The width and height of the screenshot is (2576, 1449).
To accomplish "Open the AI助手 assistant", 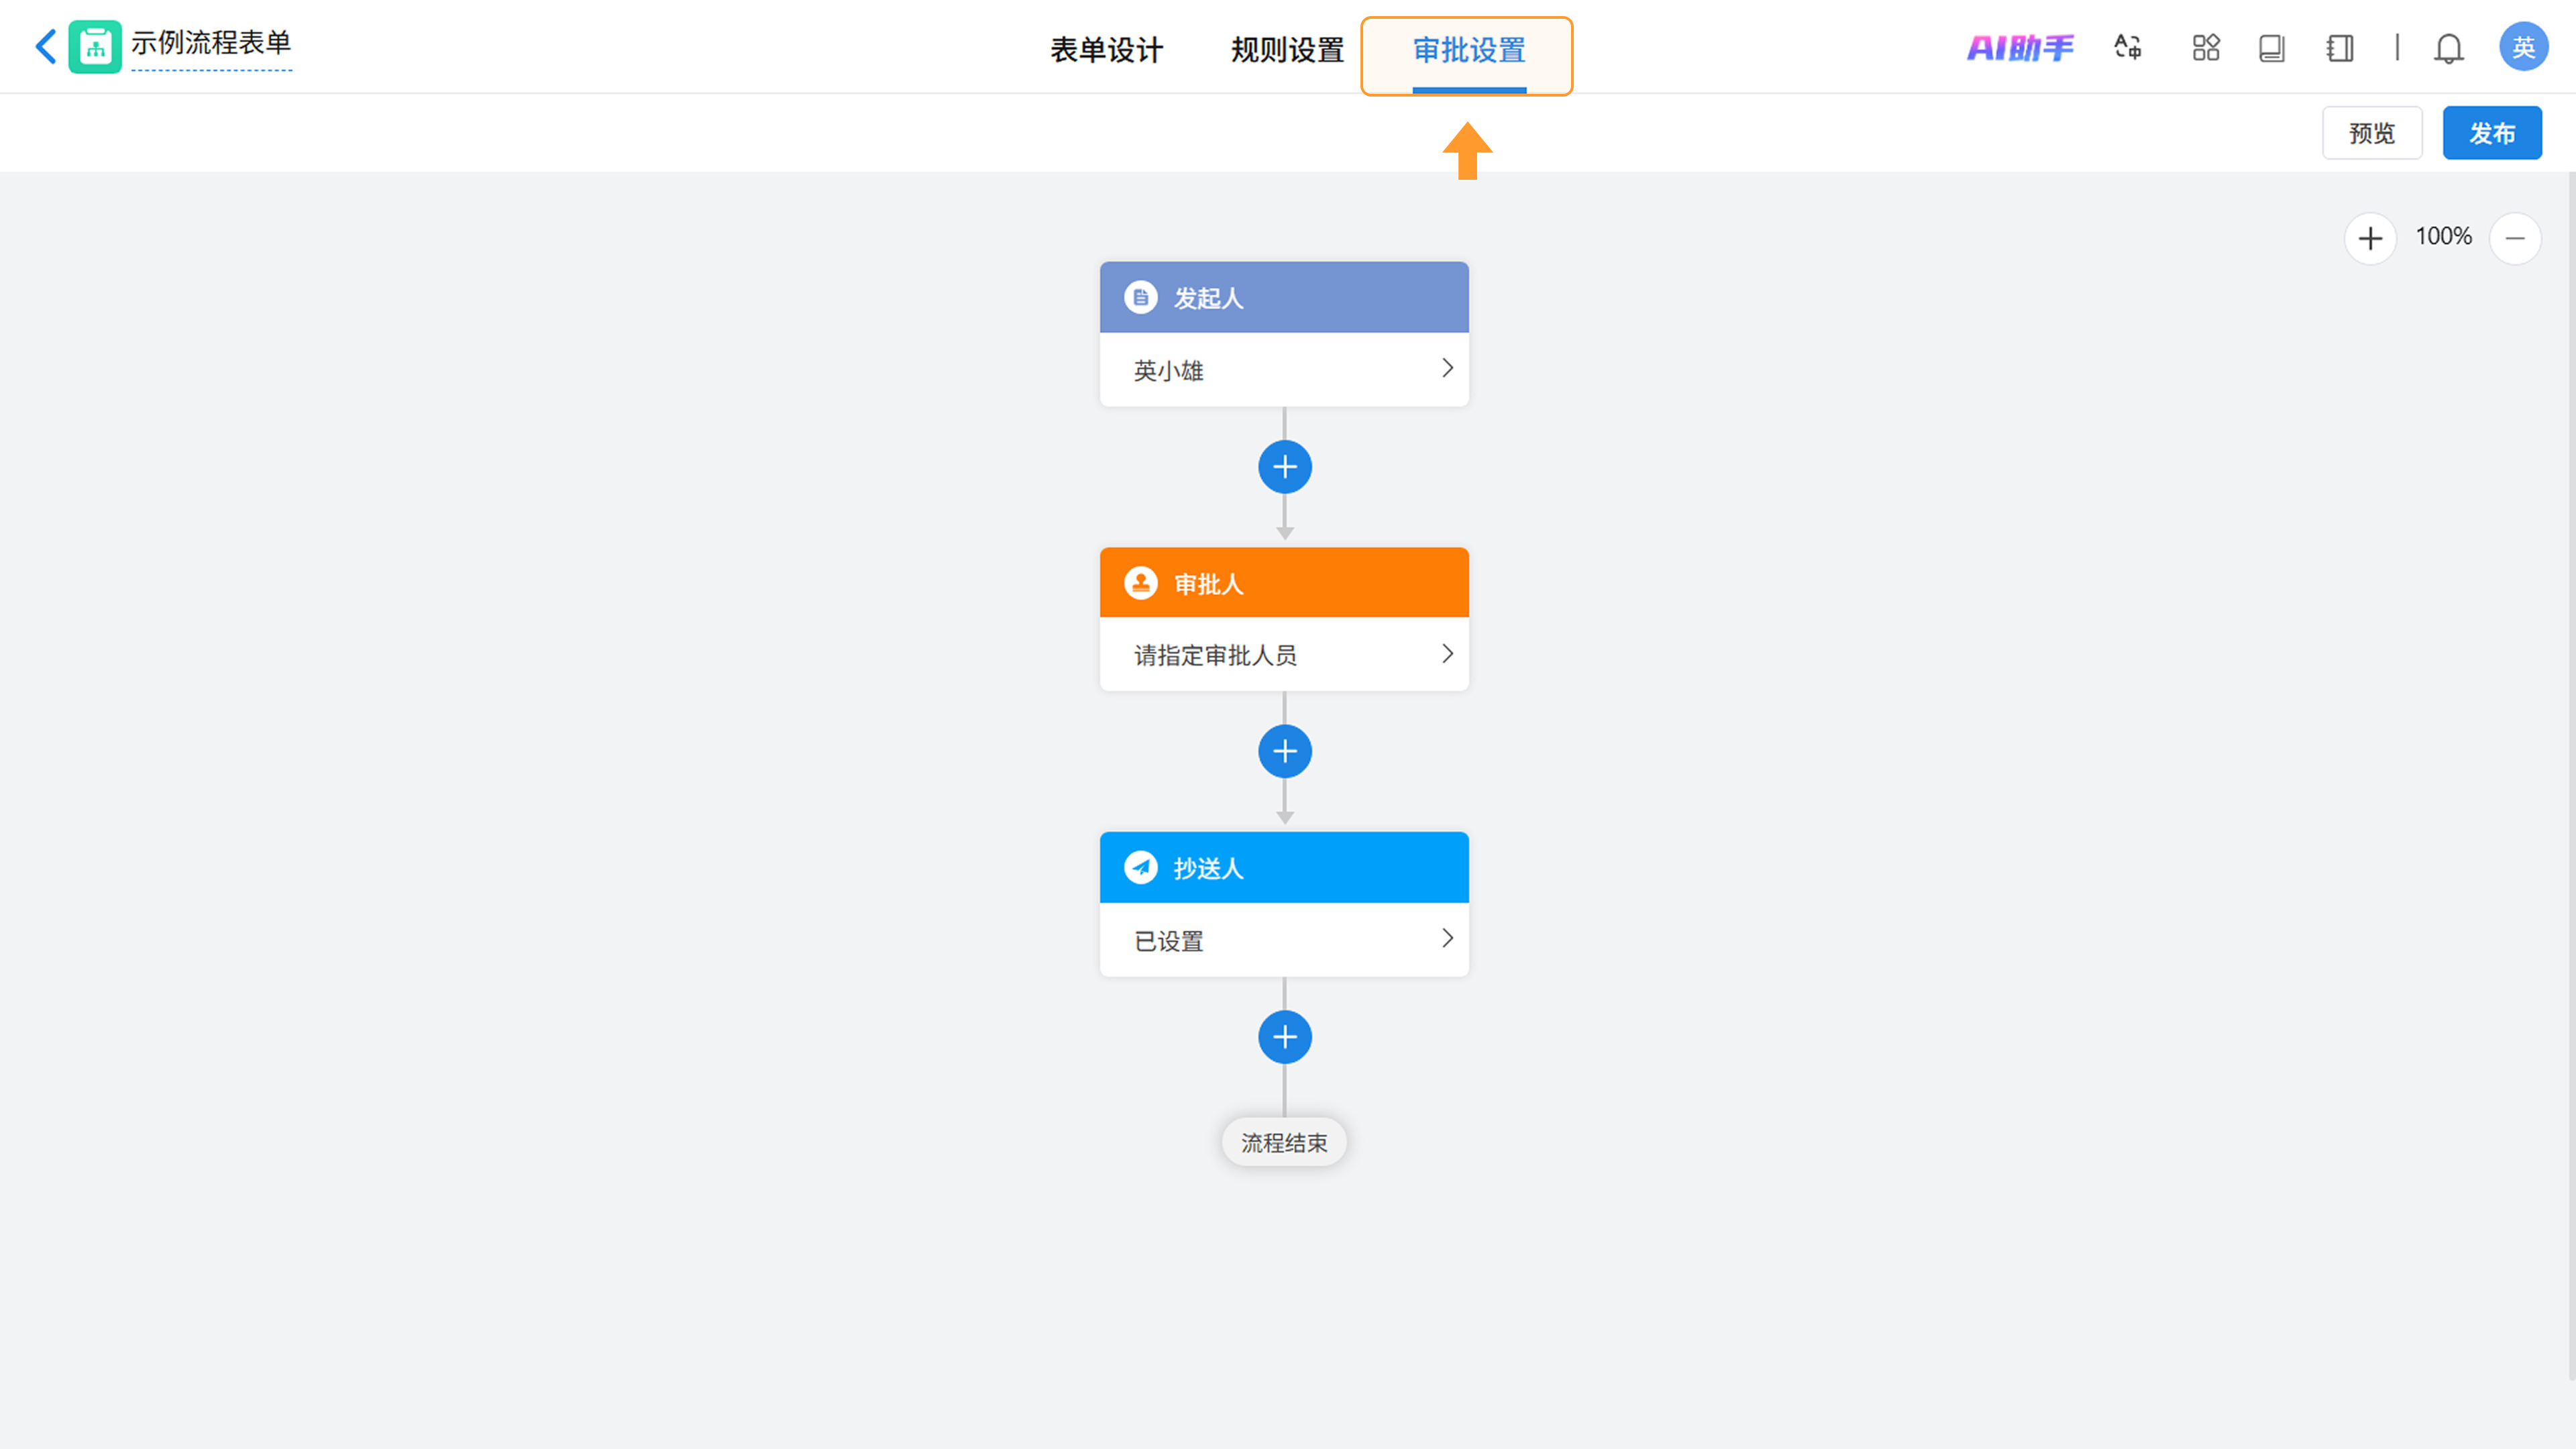I will coord(2019,48).
